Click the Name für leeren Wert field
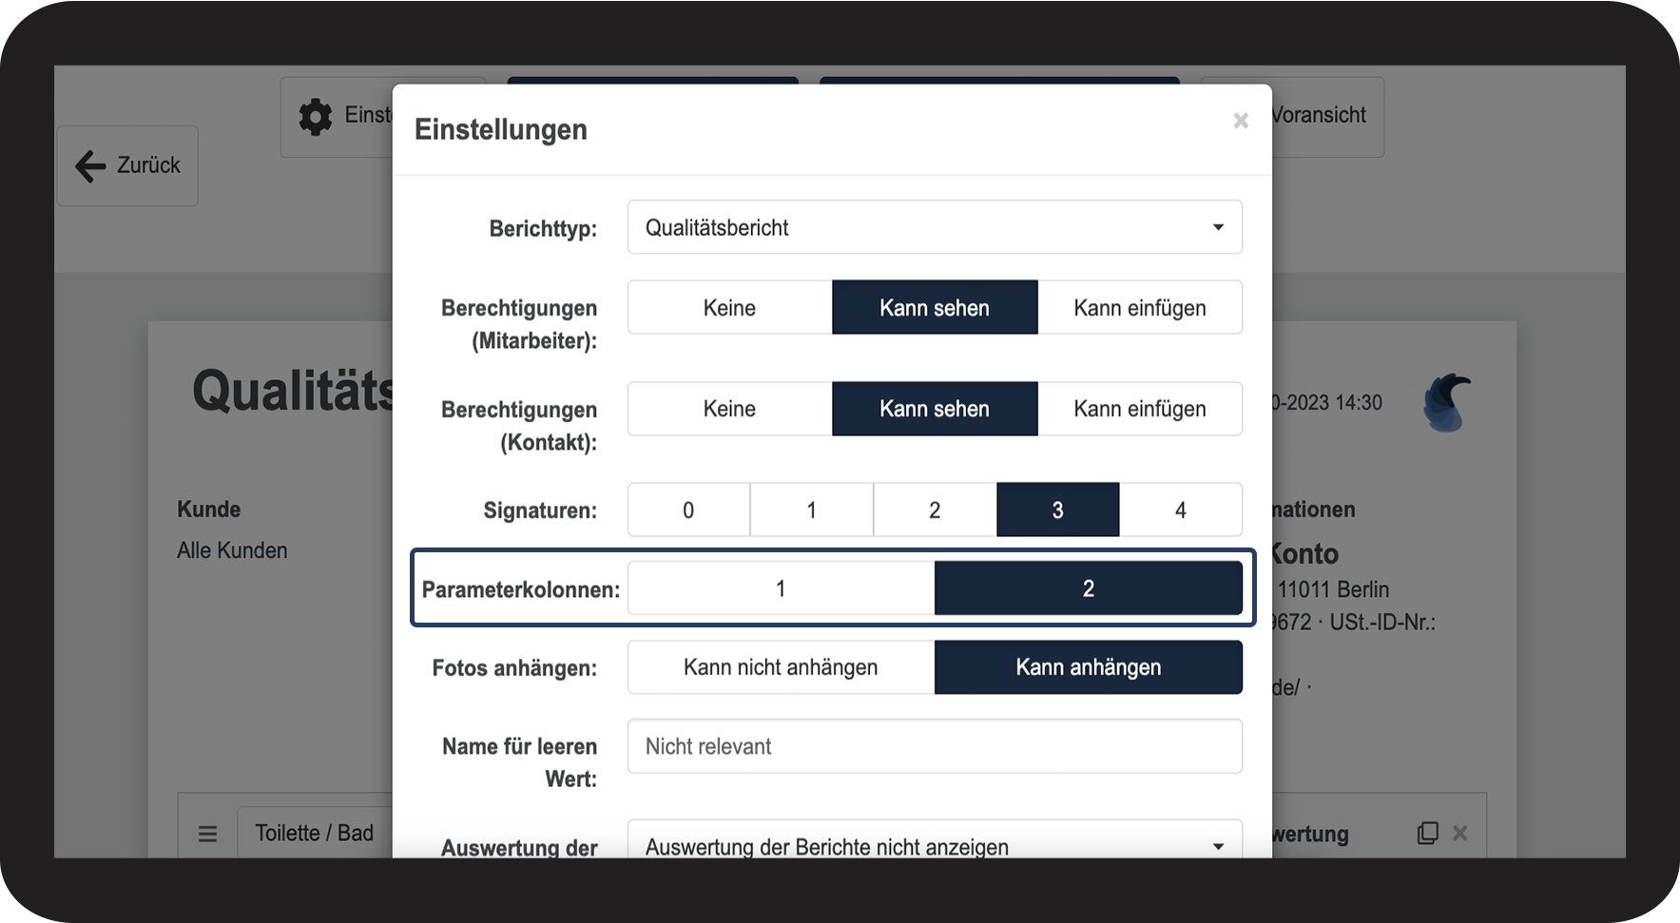 (x=934, y=746)
